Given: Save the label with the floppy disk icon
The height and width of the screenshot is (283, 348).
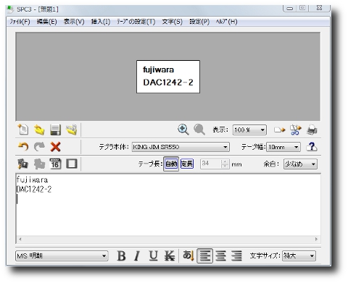Looking at the screenshot, I should 55,130.
